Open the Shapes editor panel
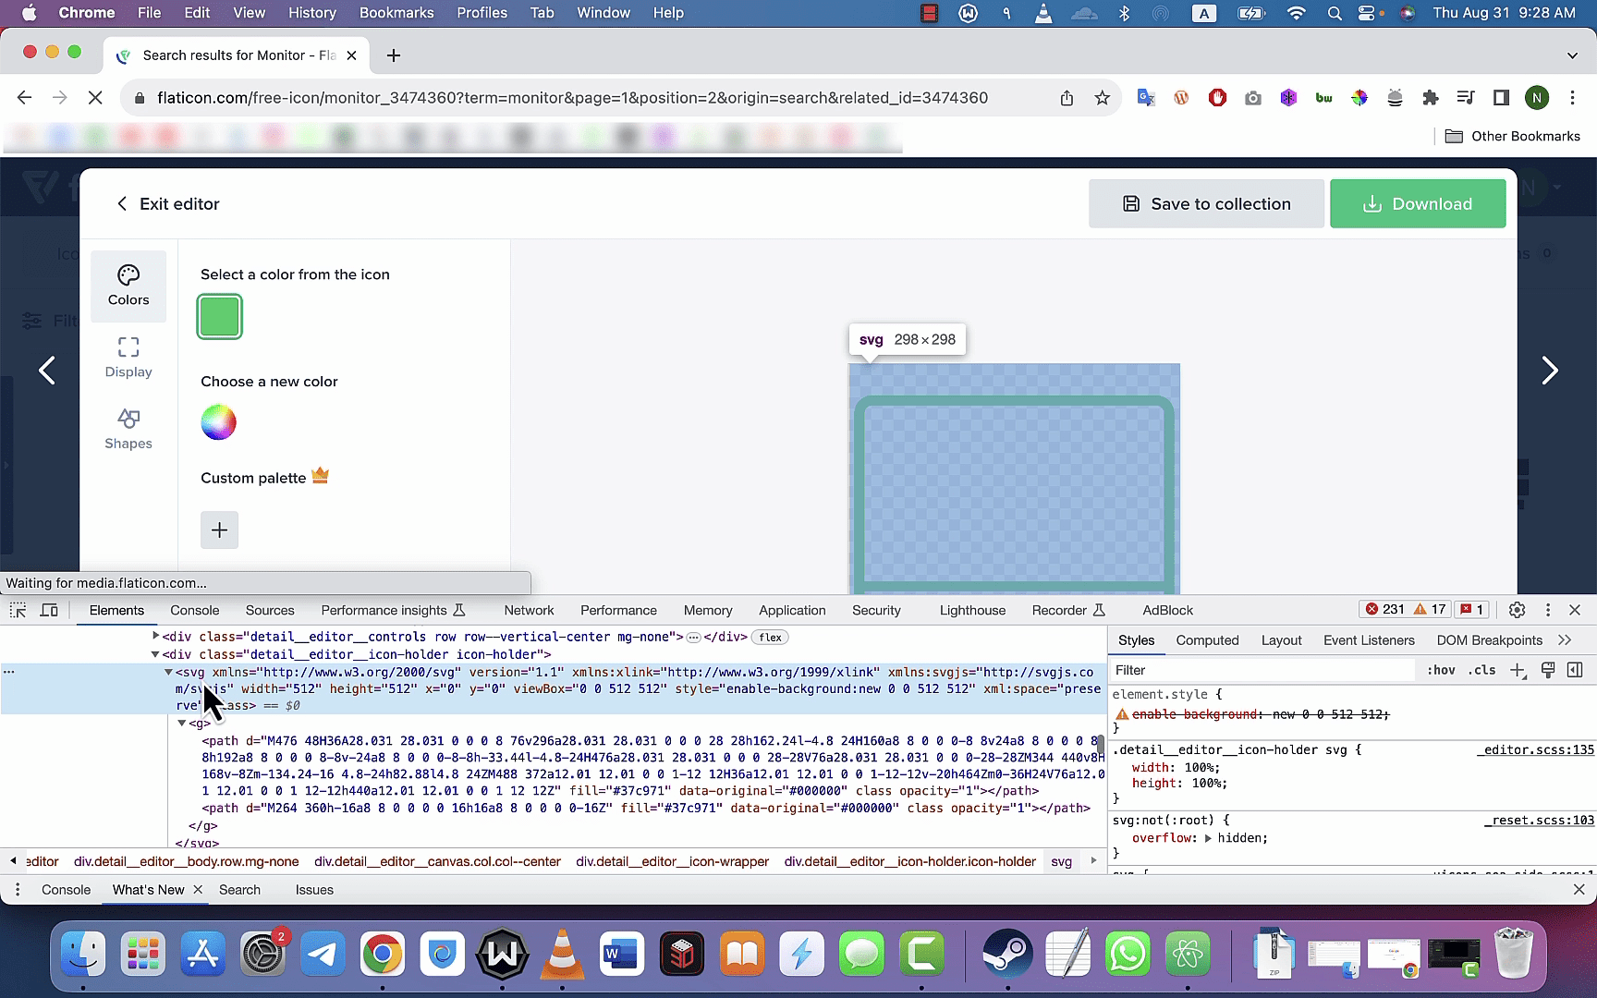 (x=128, y=430)
